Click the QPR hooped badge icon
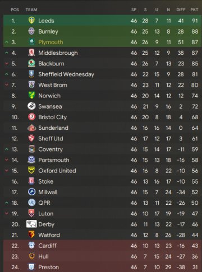The height and width of the screenshot is (272, 202). tap(31, 203)
